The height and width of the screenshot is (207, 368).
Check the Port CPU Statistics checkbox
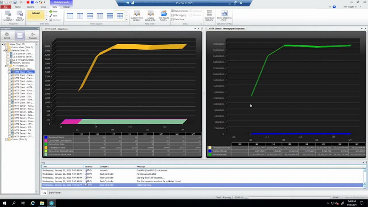point(8,63)
